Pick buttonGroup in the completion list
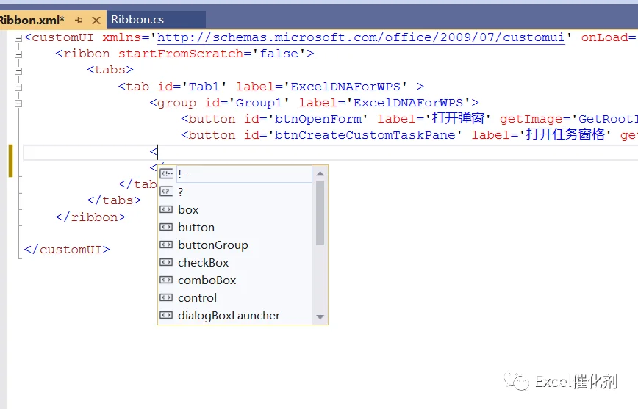This screenshot has width=638, height=409. point(213,245)
